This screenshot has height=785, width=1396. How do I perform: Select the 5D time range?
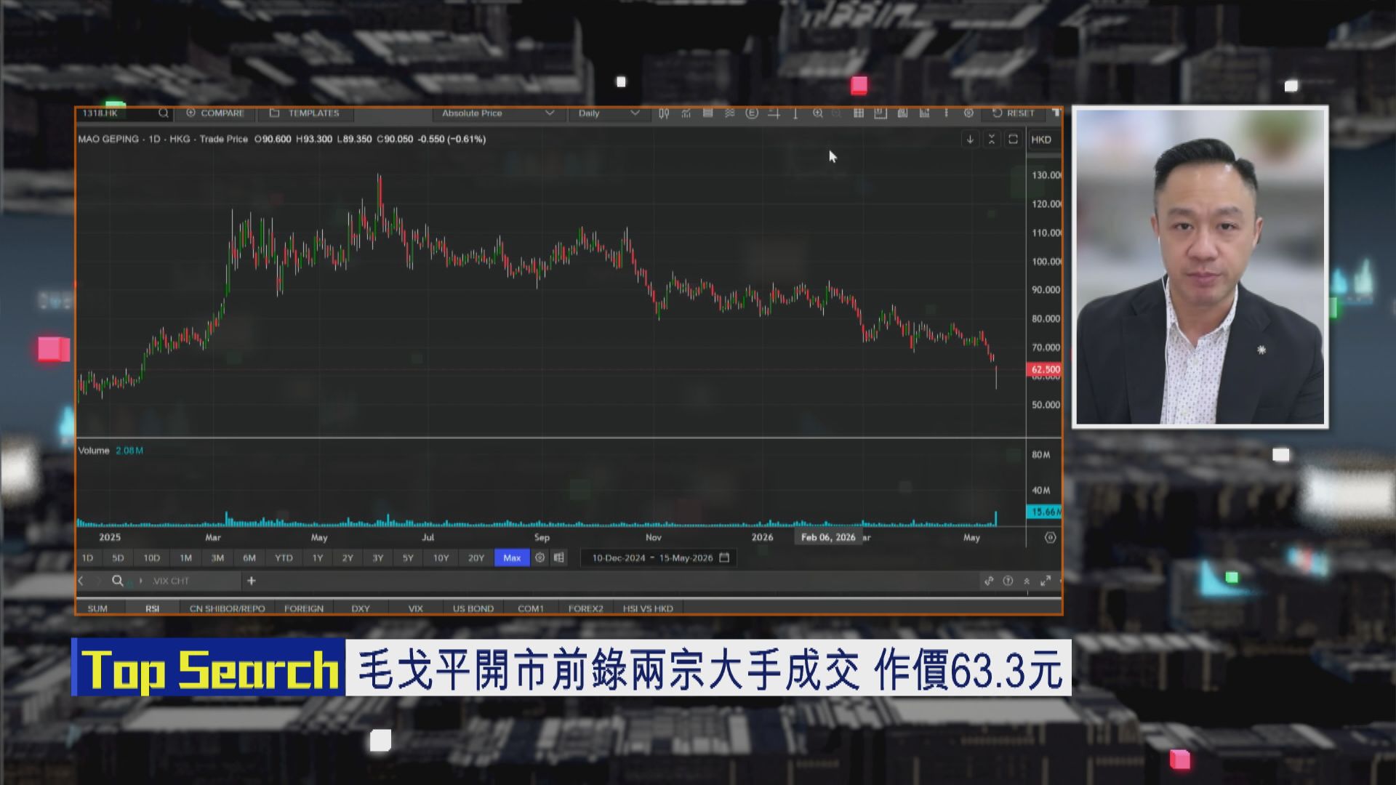point(118,558)
